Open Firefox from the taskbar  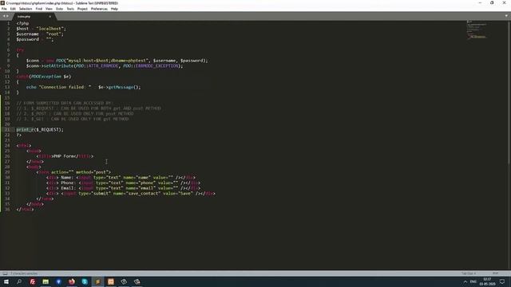(72, 281)
